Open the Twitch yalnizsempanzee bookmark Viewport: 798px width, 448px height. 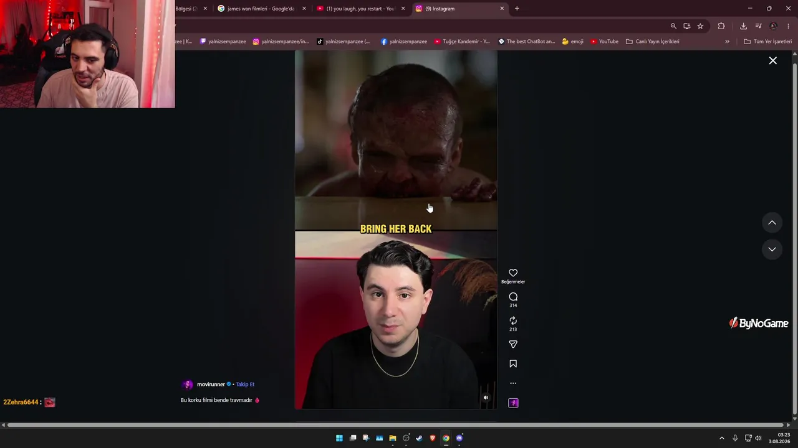223,42
